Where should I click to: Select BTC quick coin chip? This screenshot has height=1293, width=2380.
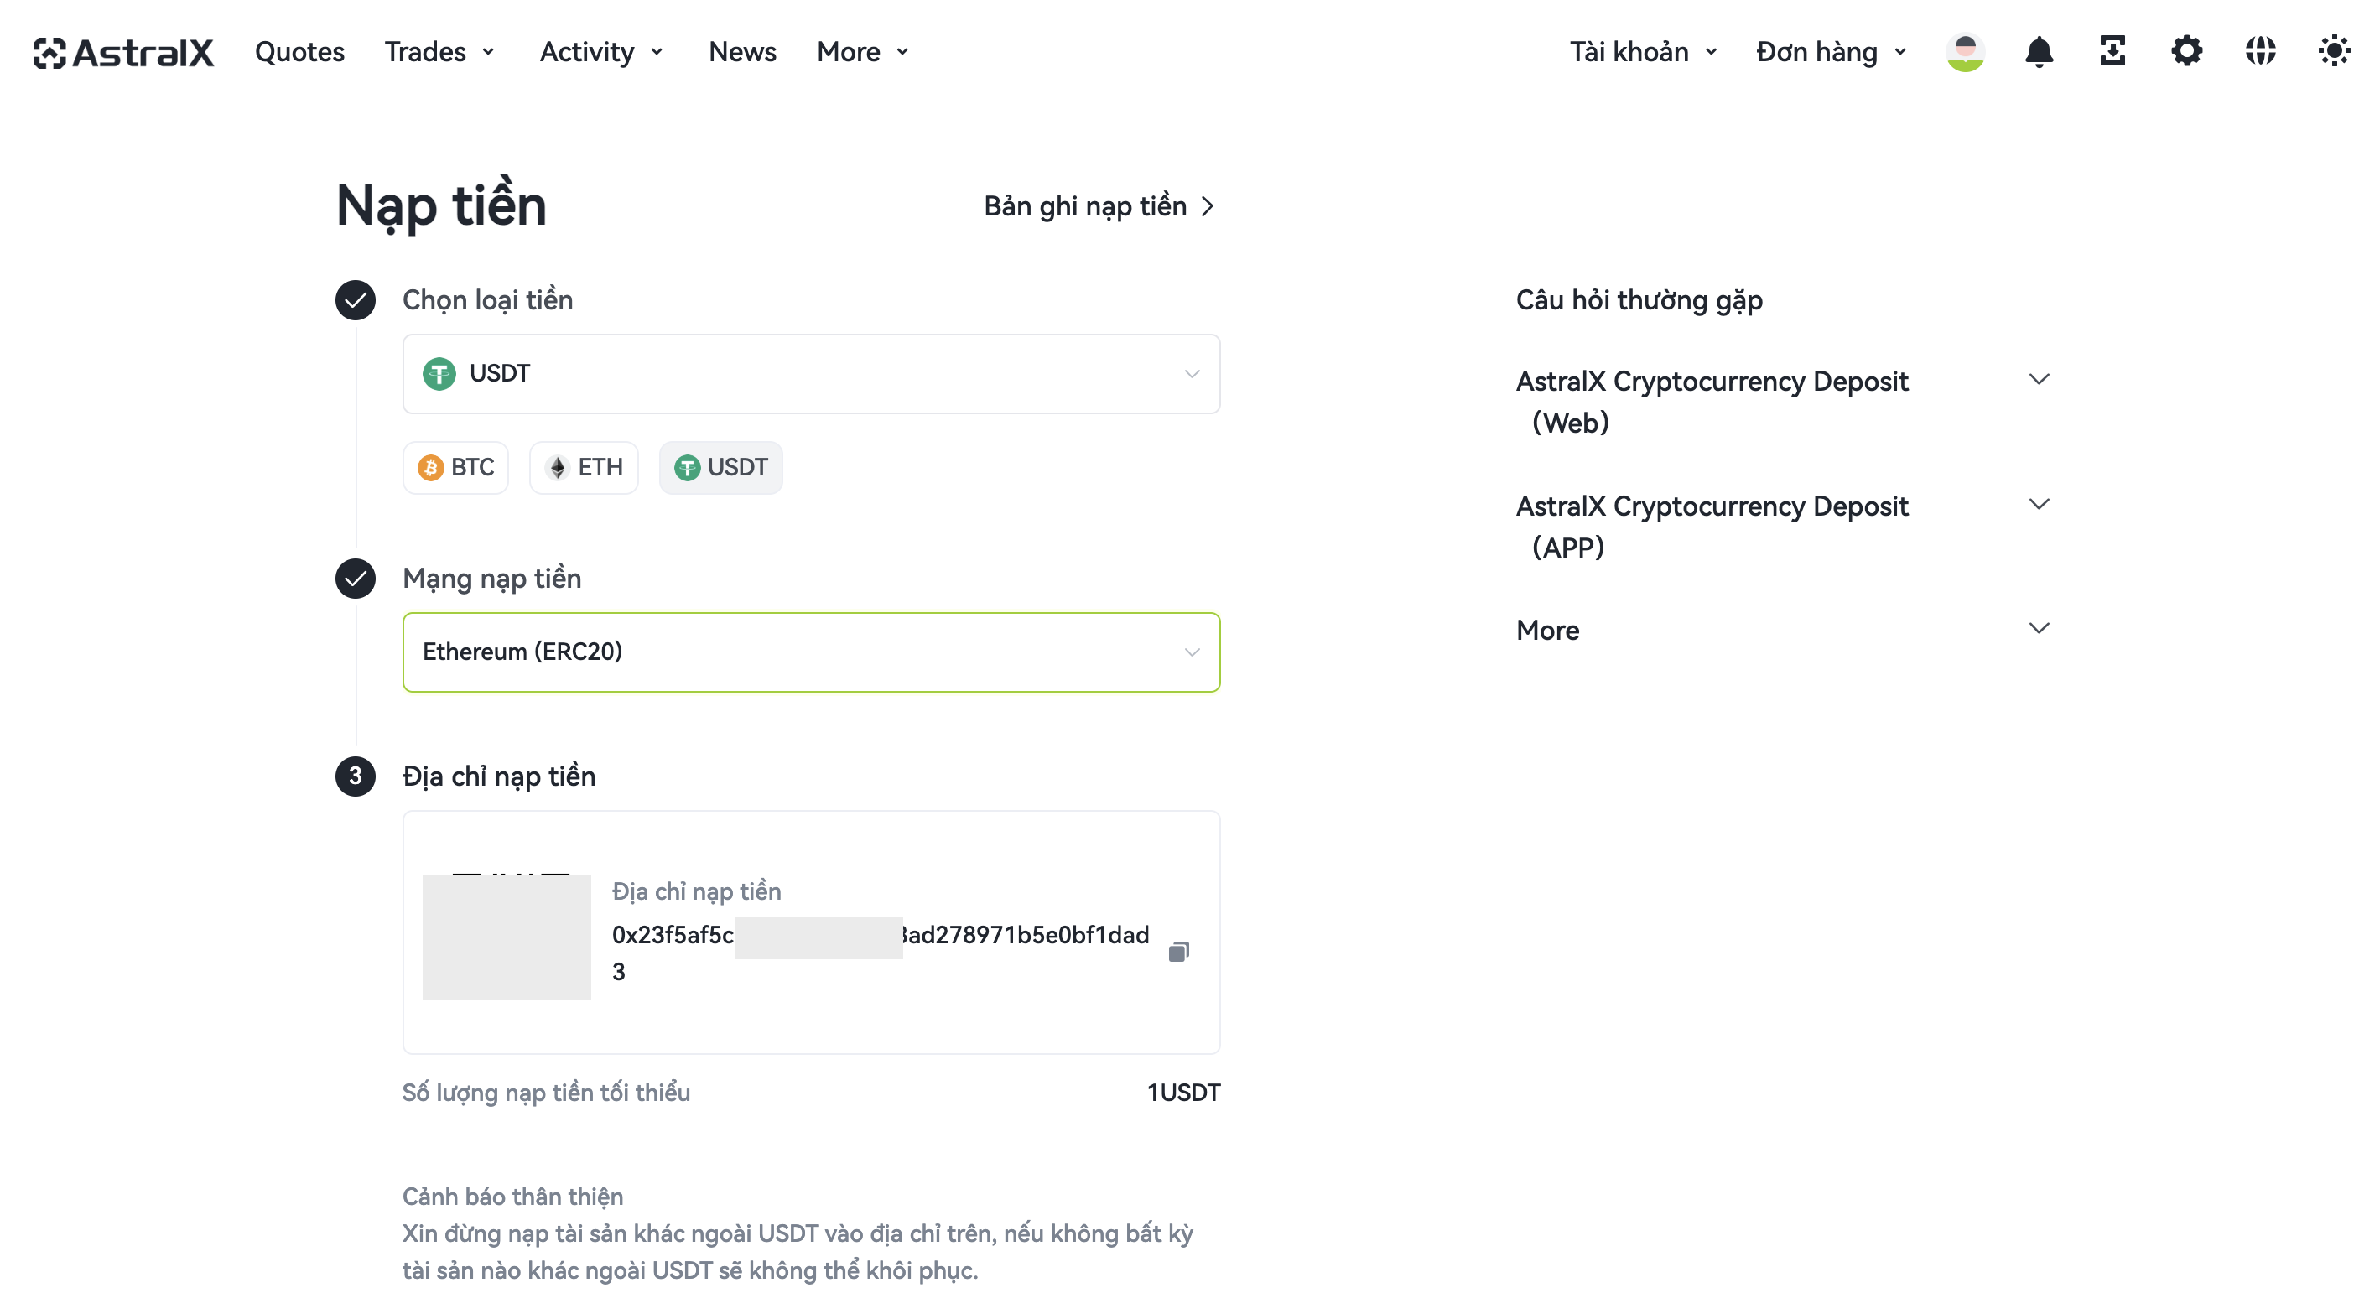(x=455, y=467)
